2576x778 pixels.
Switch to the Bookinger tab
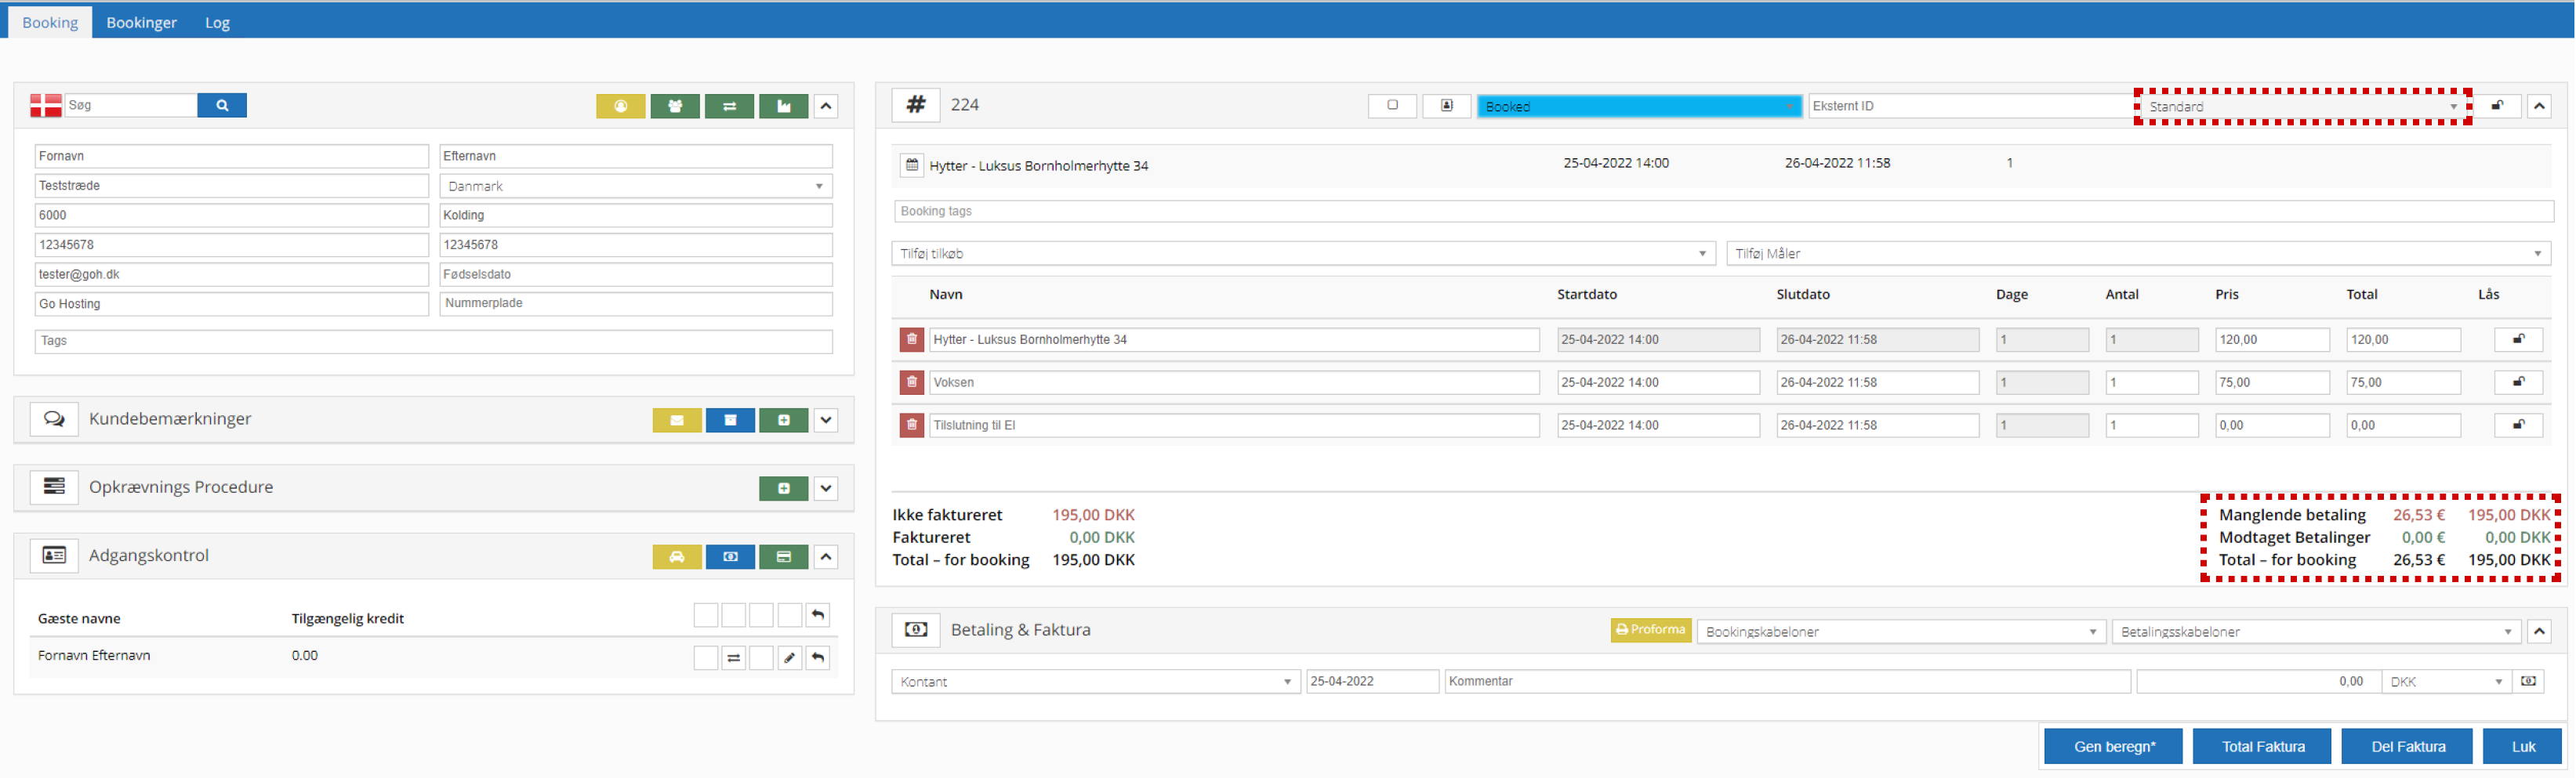[x=141, y=22]
